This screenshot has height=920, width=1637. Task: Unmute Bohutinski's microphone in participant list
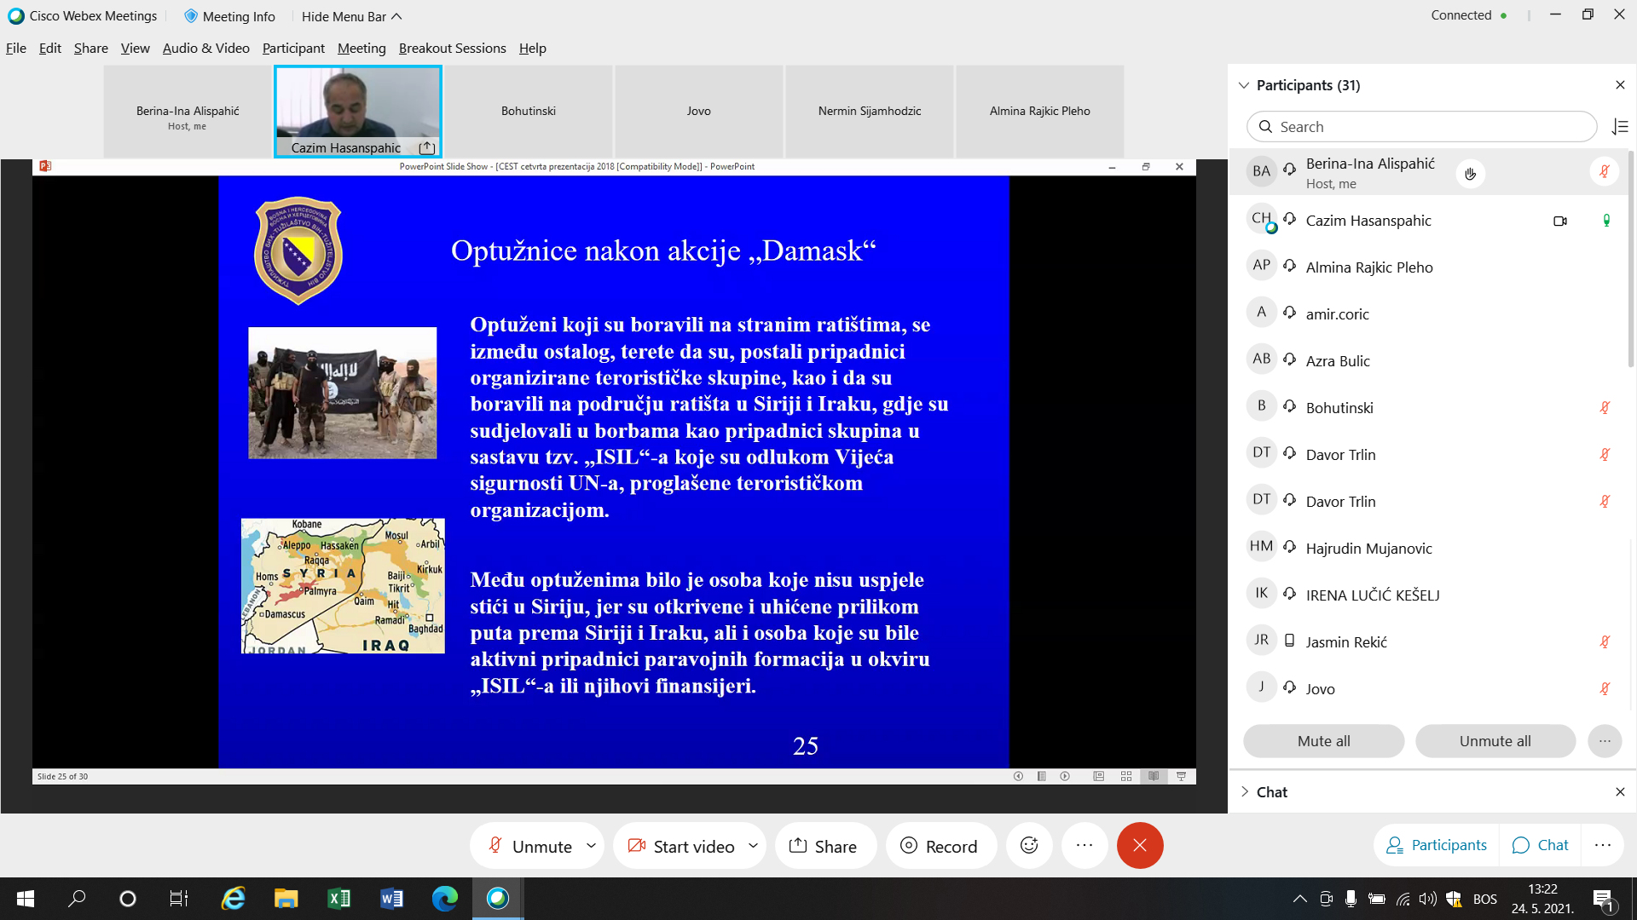1604,408
